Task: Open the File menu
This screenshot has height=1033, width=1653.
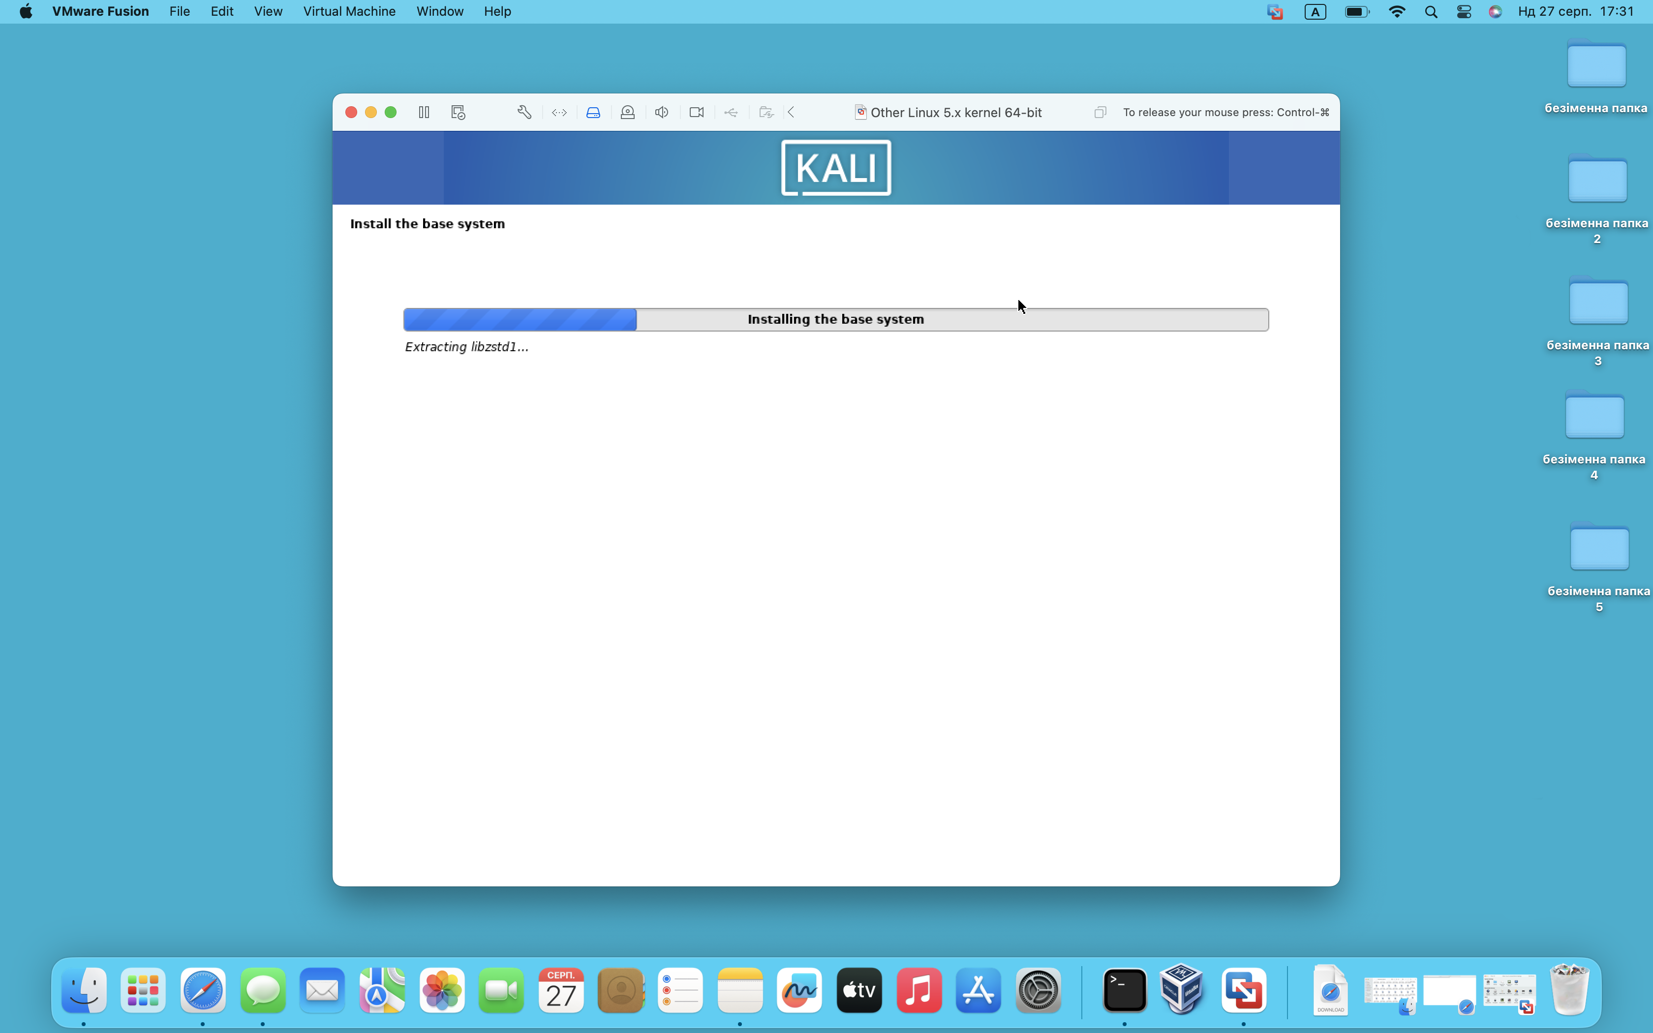Action: [x=180, y=12]
